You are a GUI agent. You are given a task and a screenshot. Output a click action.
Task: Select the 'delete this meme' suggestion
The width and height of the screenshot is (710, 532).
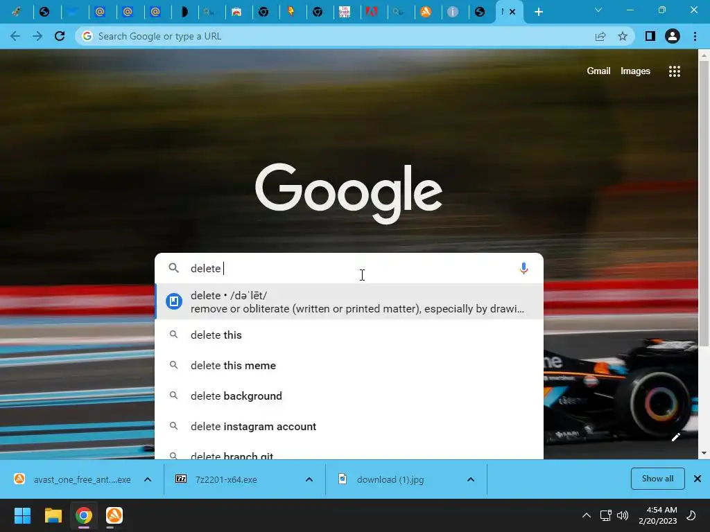tap(349, 366)
